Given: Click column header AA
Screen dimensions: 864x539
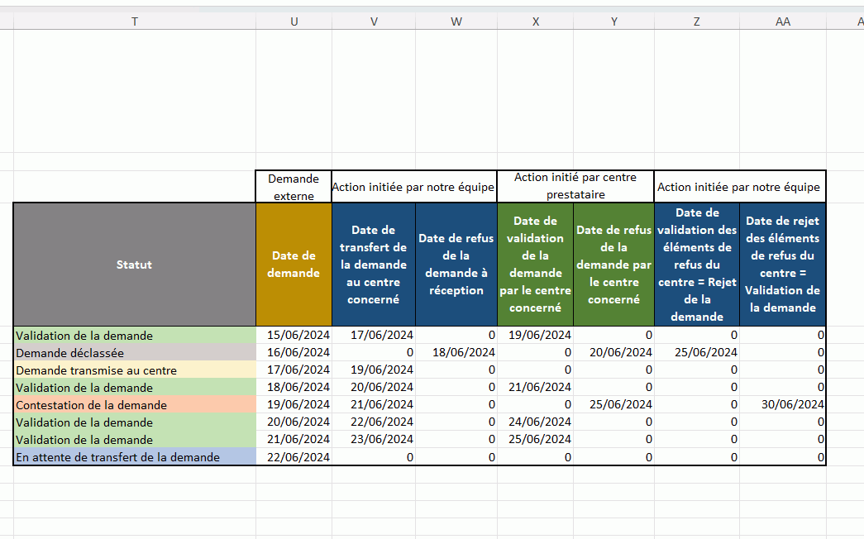Looking at the screenshot, I should pos(782,22).
